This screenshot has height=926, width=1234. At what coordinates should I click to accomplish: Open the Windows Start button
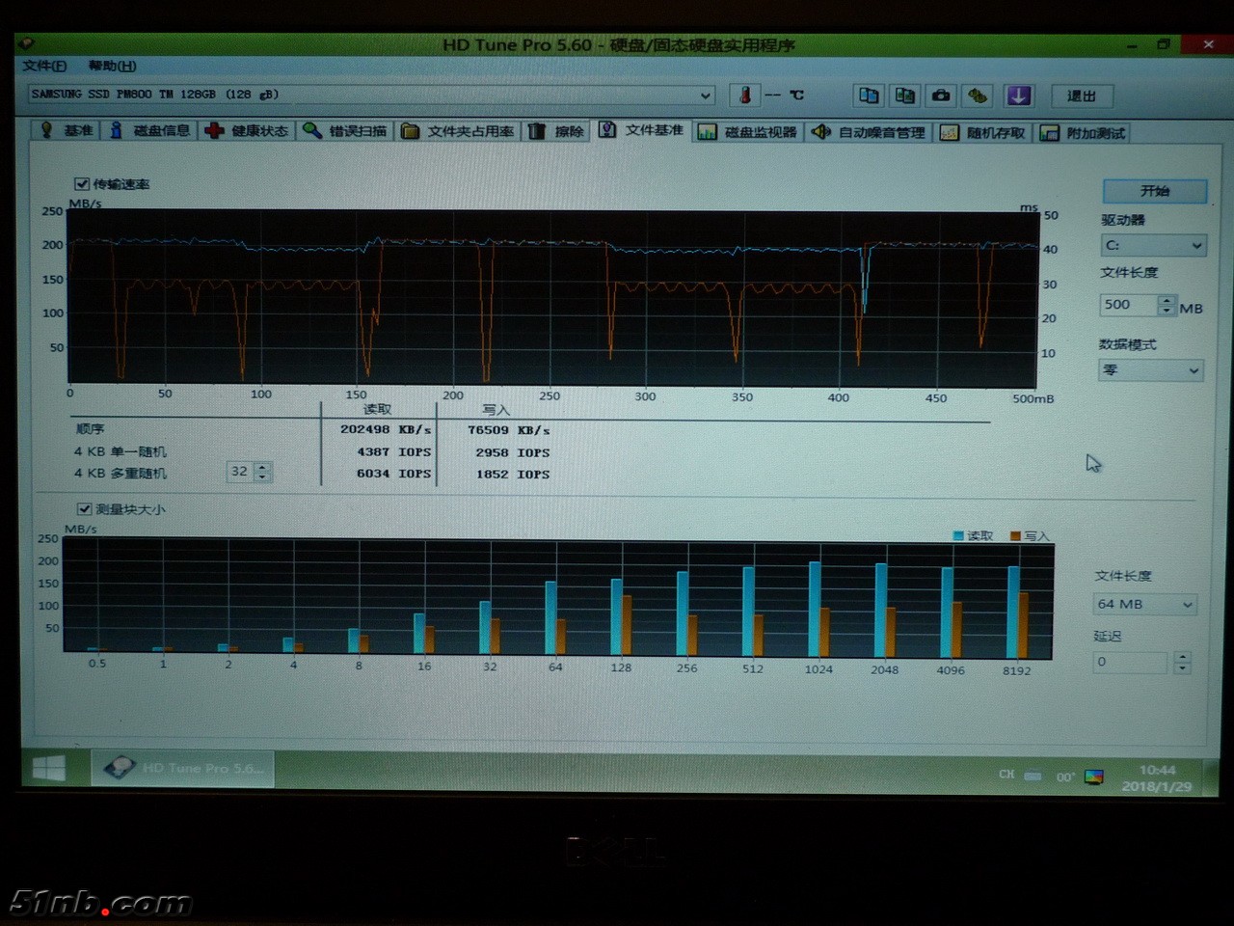(49, 768)
